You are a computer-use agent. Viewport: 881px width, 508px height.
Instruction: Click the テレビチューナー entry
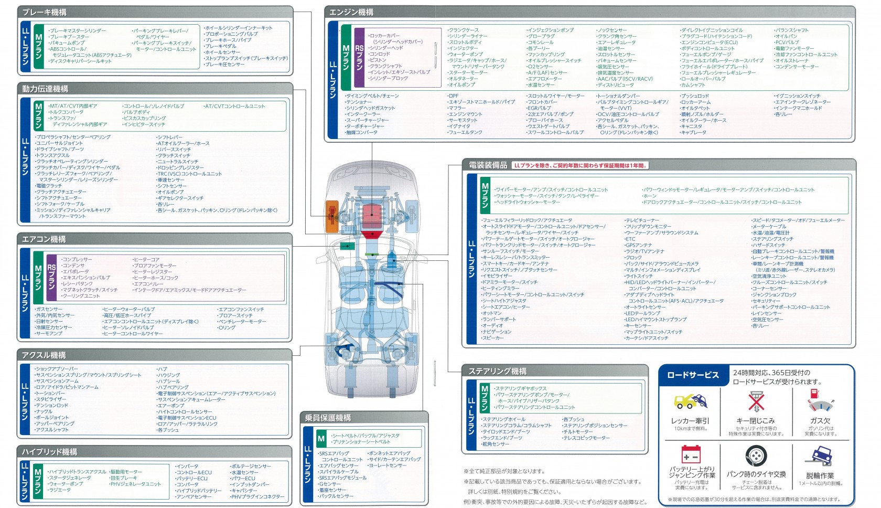(641, 220)
